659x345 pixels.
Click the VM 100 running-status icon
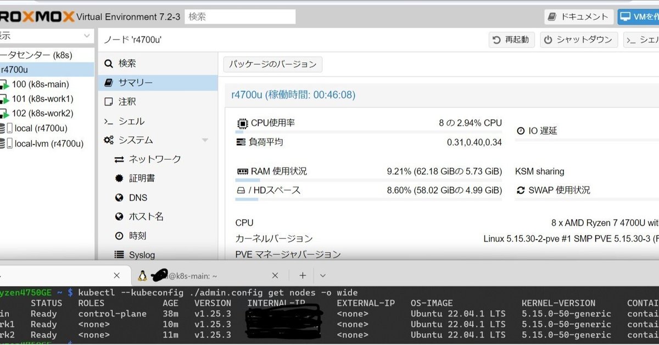pyautogui.click(x=4, y=85)
